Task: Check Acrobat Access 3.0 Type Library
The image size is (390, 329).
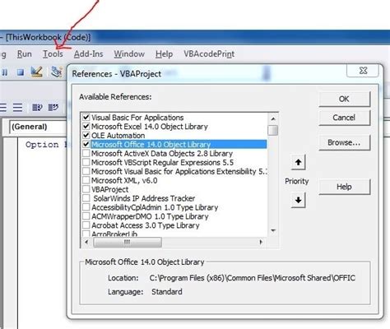Action: 86,225
